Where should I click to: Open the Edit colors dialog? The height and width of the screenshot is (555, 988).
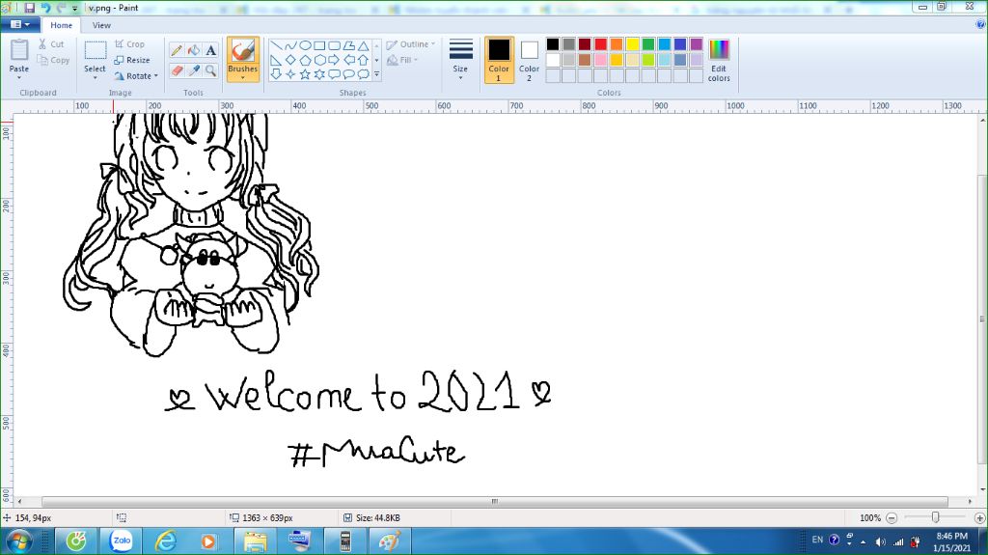(x=719, y=60)
